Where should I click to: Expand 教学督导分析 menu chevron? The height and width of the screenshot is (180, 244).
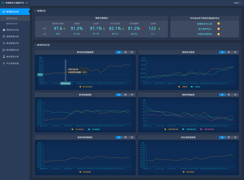pos(26,57)
